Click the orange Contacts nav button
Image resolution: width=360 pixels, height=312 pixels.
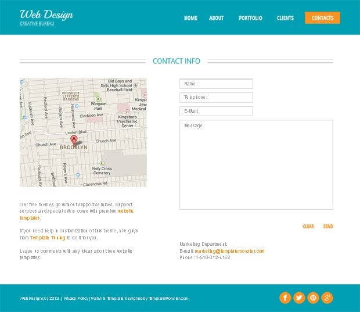coord(322,18)
